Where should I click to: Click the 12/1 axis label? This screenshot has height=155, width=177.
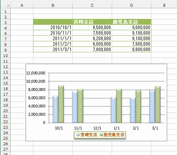pyautogui.click(x=97, y=128)
